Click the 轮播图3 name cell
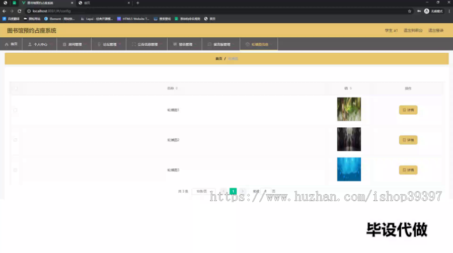This screenshot has width=453, height=253. (173, 170)
